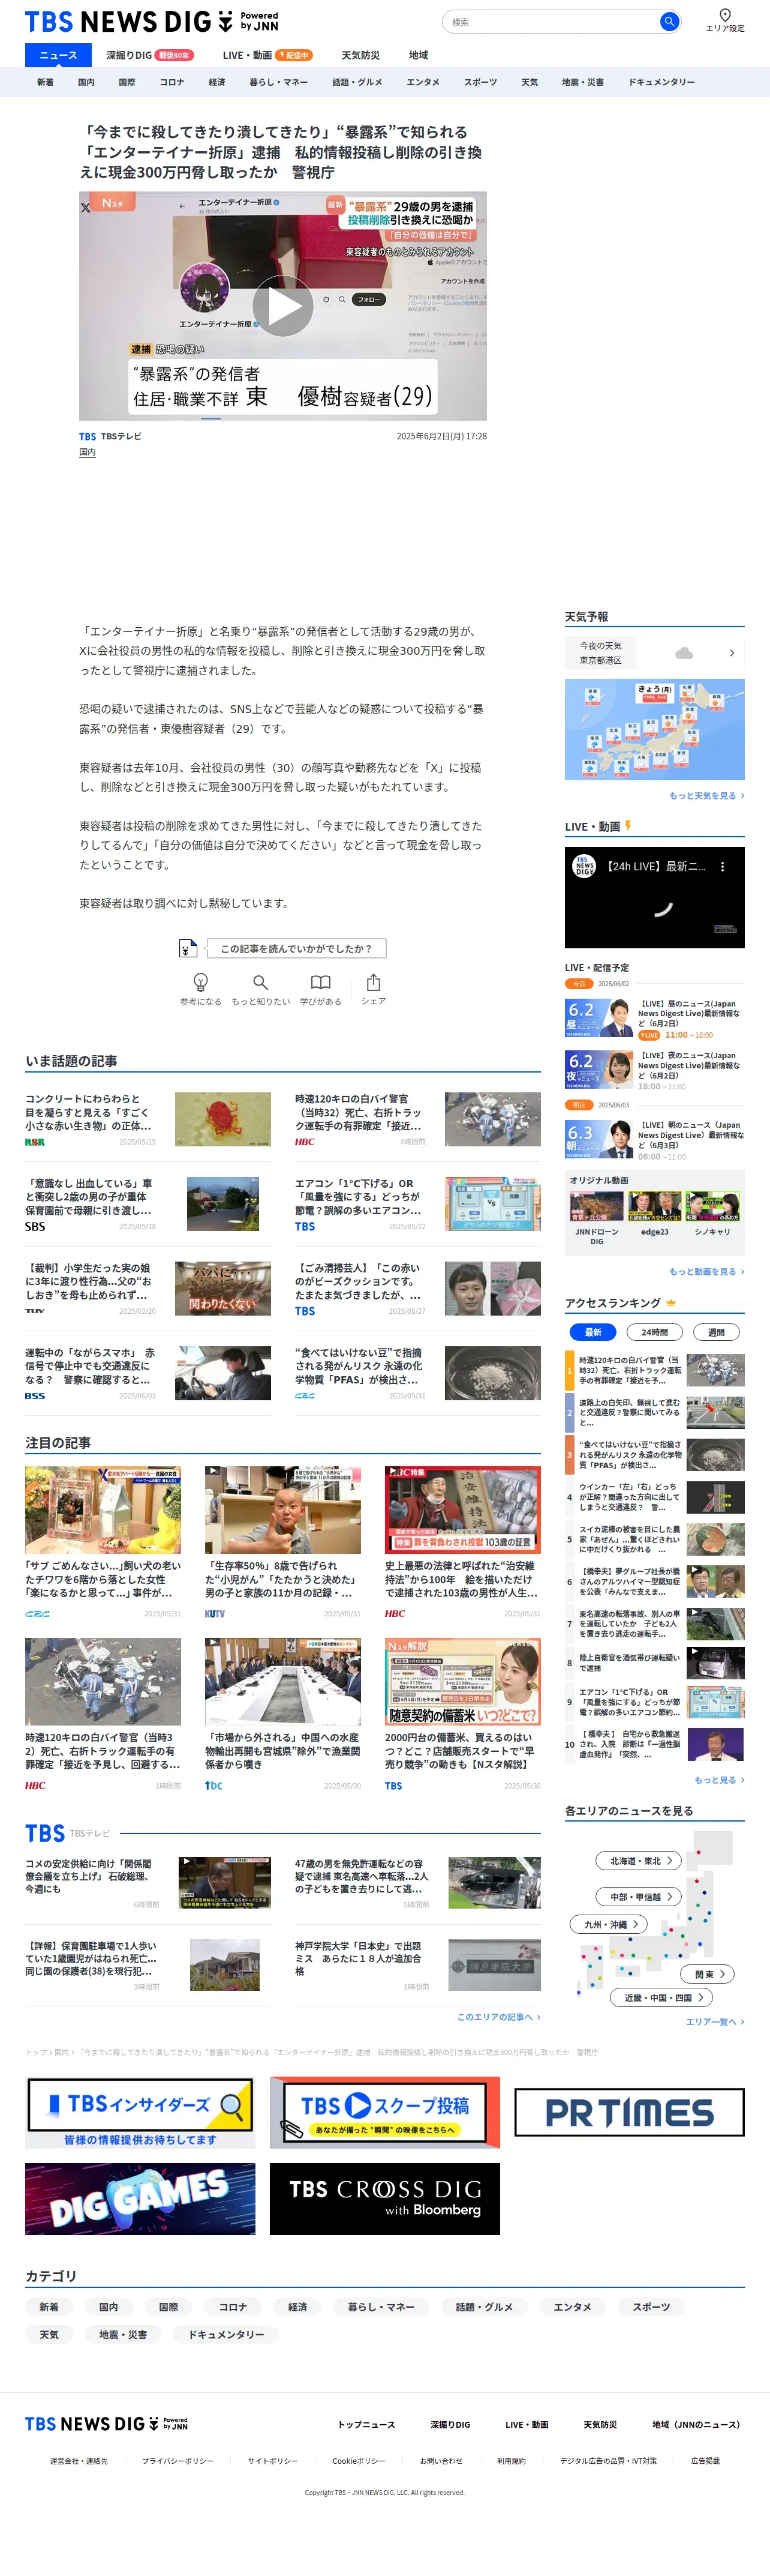The height and width of the screenshot is (2576, 770).
Task: Open JNNドローンDIG original video thumbnail
Action: click(596, 1206)
